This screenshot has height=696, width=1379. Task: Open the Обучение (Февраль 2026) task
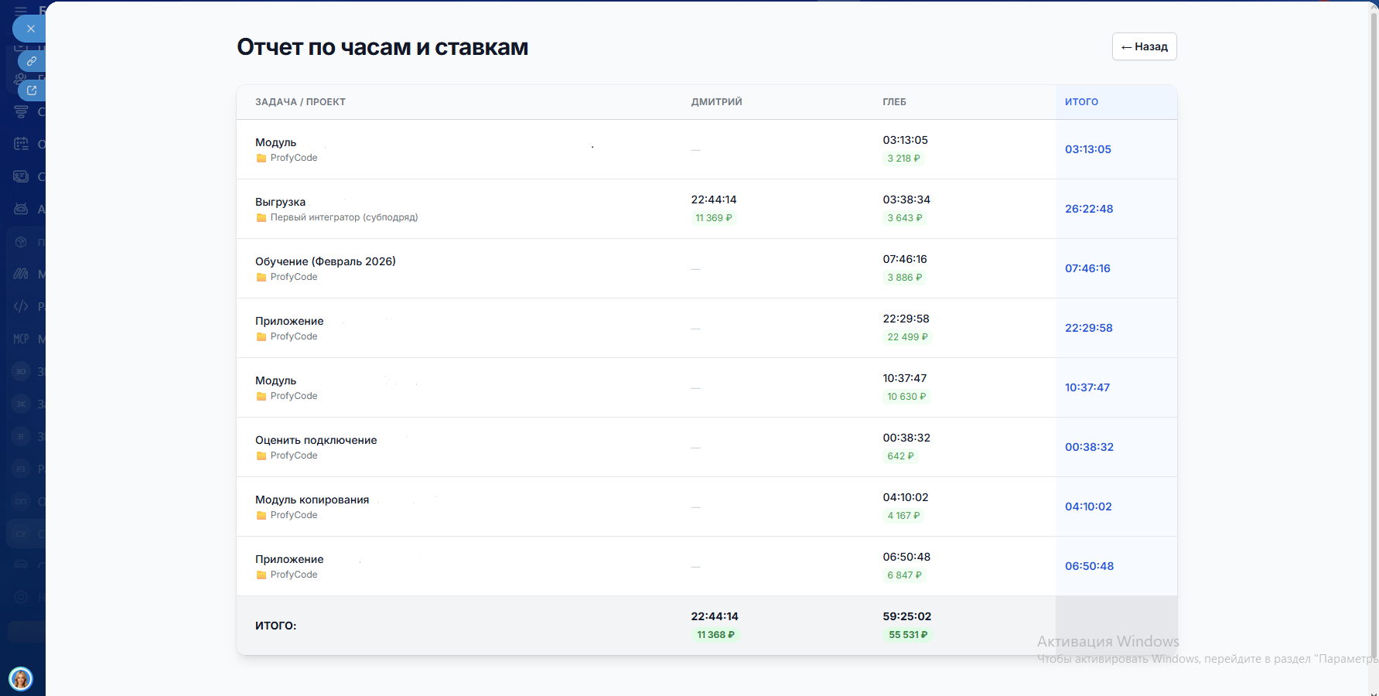(x=325, y=261)
